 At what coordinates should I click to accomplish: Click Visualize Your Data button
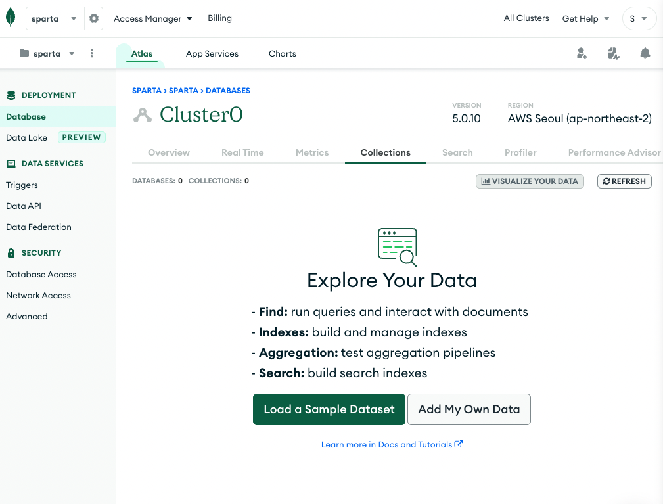pos(530,181)
